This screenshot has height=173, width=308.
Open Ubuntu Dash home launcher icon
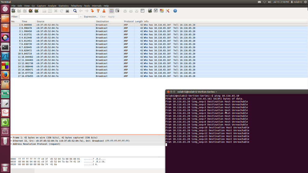5,9
